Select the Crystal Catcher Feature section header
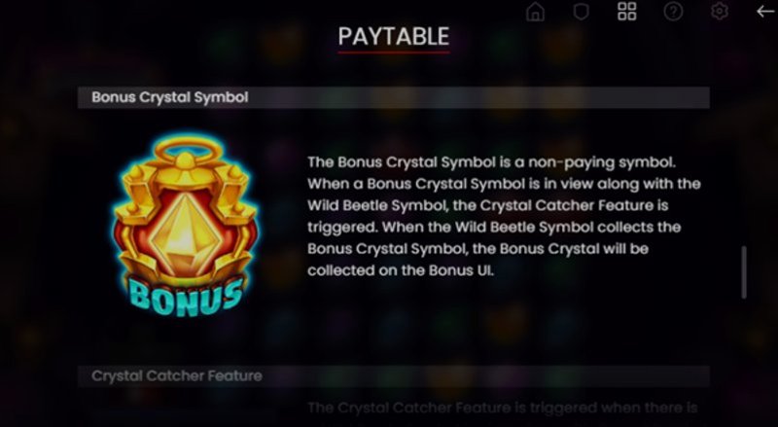 coord(394,375)
